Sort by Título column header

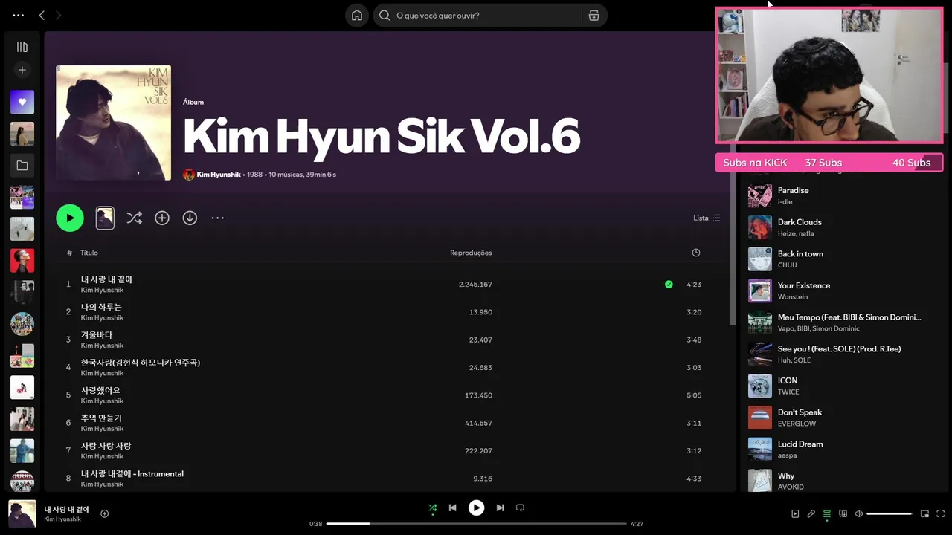pyautogui.click(x=89, y=253)
